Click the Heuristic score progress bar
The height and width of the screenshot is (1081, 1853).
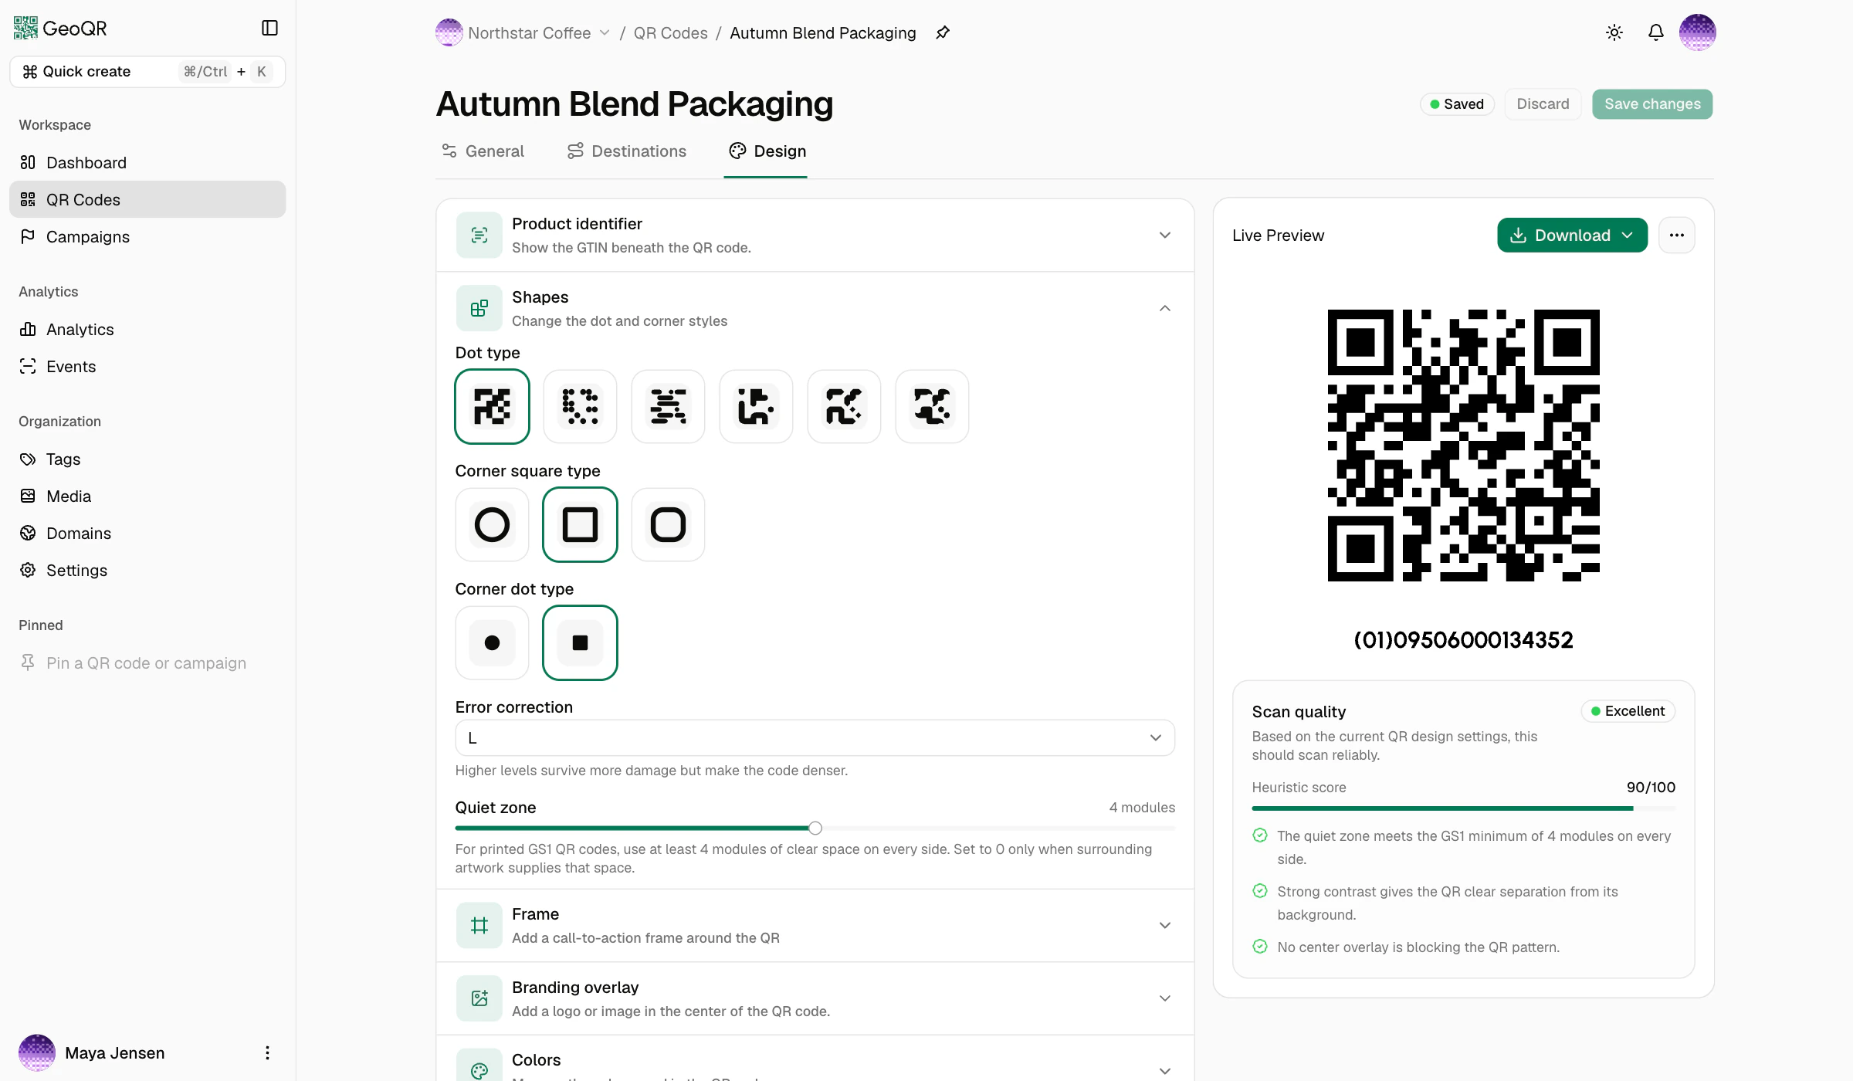click(1463, 808)
